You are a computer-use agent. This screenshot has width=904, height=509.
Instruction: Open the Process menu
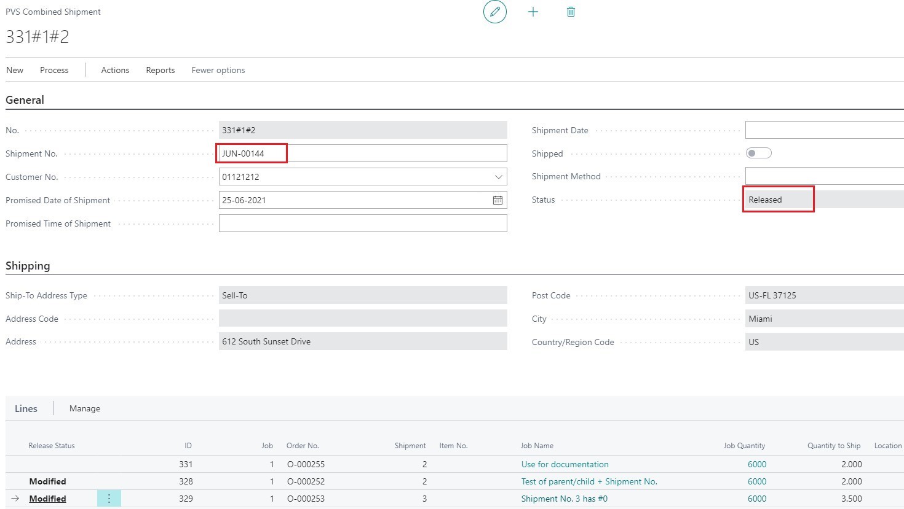click(54, 70)
